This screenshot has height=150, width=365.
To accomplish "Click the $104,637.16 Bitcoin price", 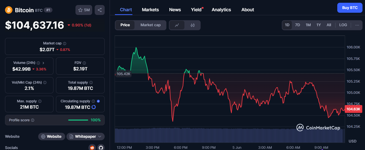I will click(35, 25).
